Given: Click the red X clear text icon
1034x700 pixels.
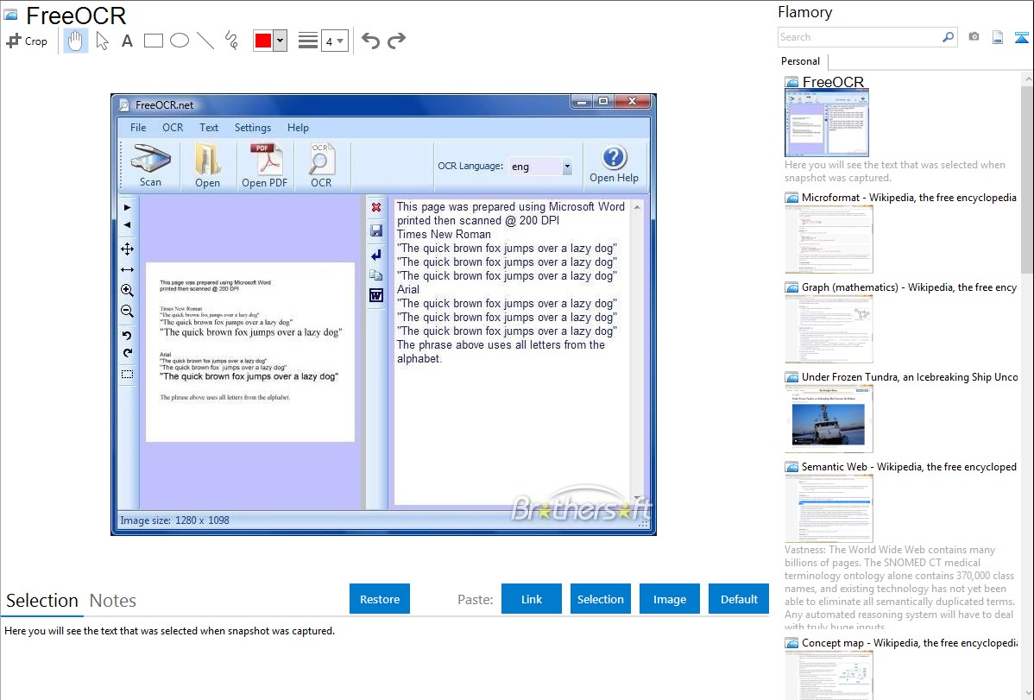Looking at the screenshot, I should click(375, 207).
